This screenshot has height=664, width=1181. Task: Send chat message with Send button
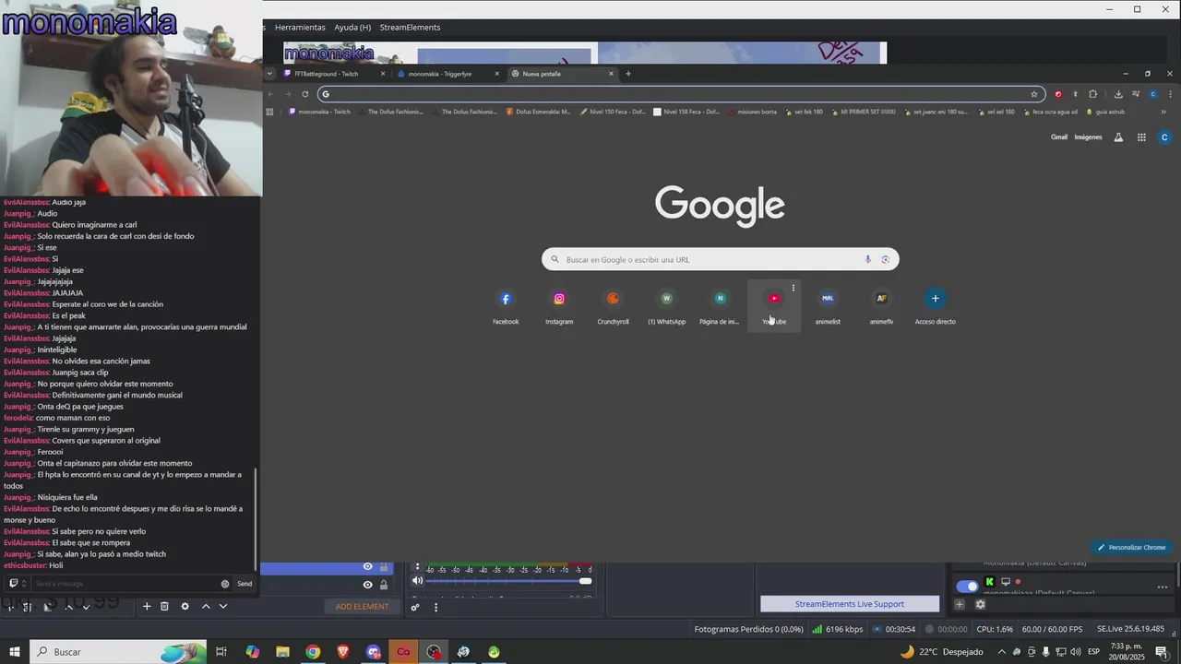coord(245,584)
